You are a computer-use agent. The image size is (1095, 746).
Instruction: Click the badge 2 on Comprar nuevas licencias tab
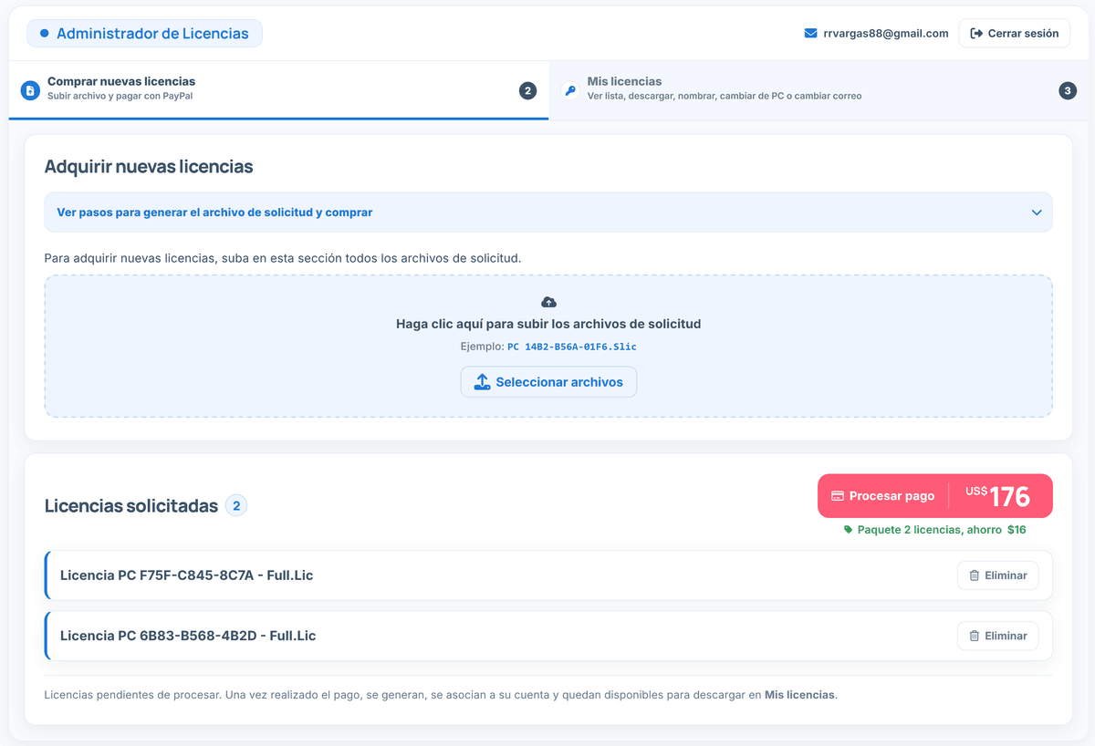(527, 90)
